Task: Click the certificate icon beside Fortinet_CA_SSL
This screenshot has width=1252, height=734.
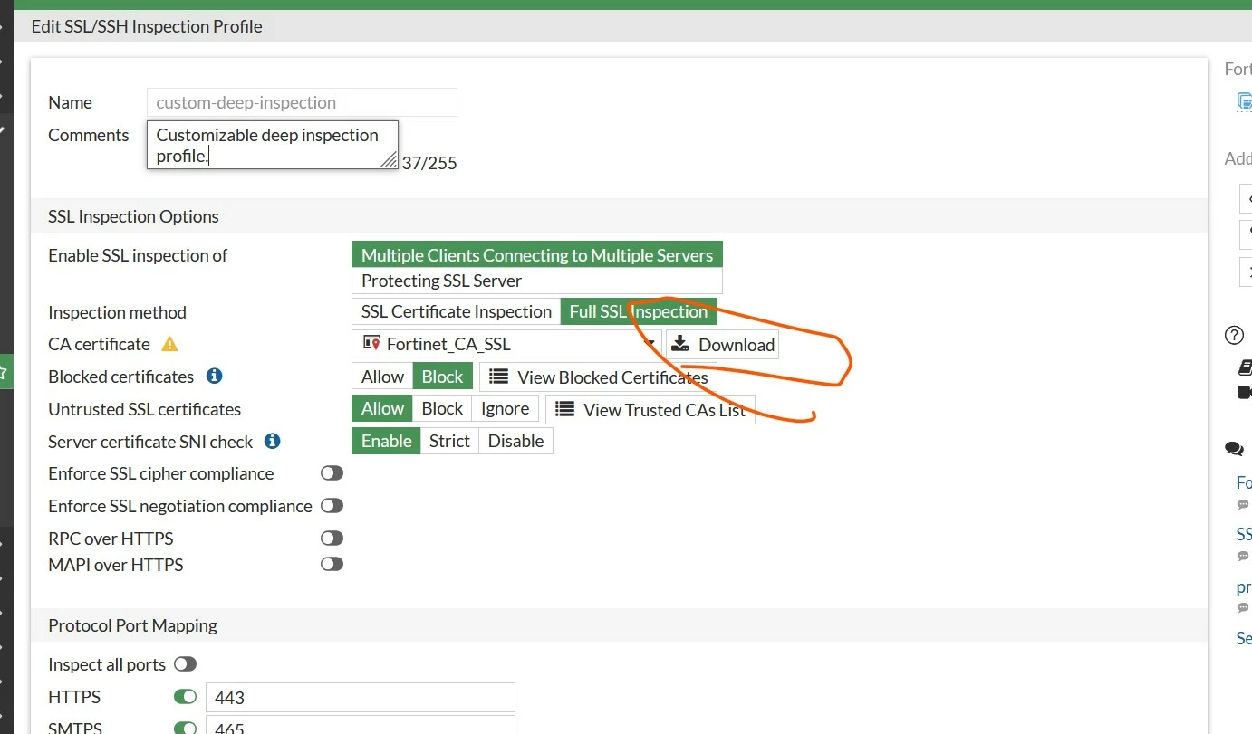Action: tap(371, 343)
